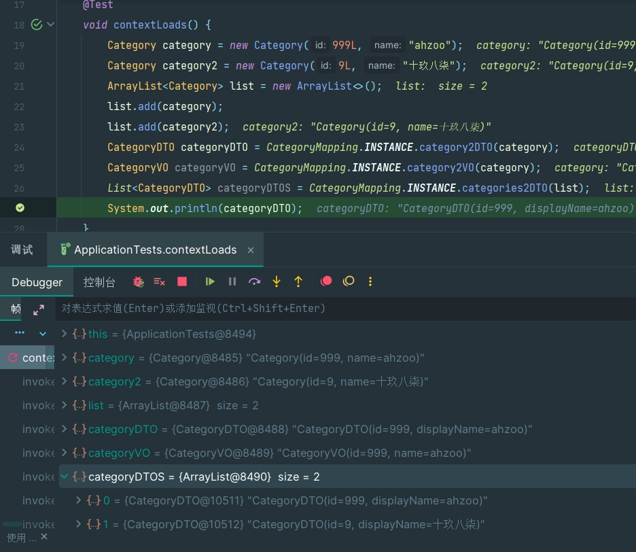Click the Mute Breakpoints icon

pyautogui.click(x=349, y=281)
